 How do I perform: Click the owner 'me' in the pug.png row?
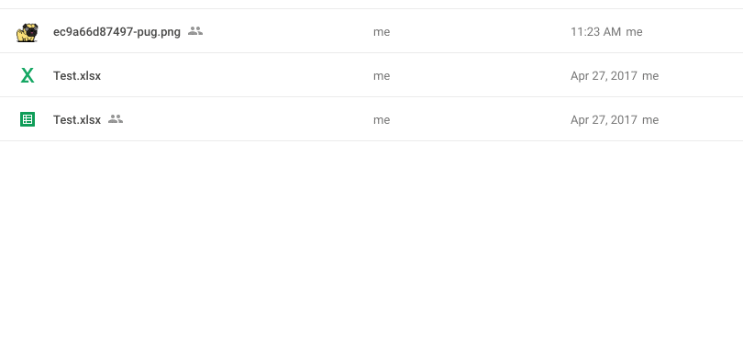tap(382, 32)
